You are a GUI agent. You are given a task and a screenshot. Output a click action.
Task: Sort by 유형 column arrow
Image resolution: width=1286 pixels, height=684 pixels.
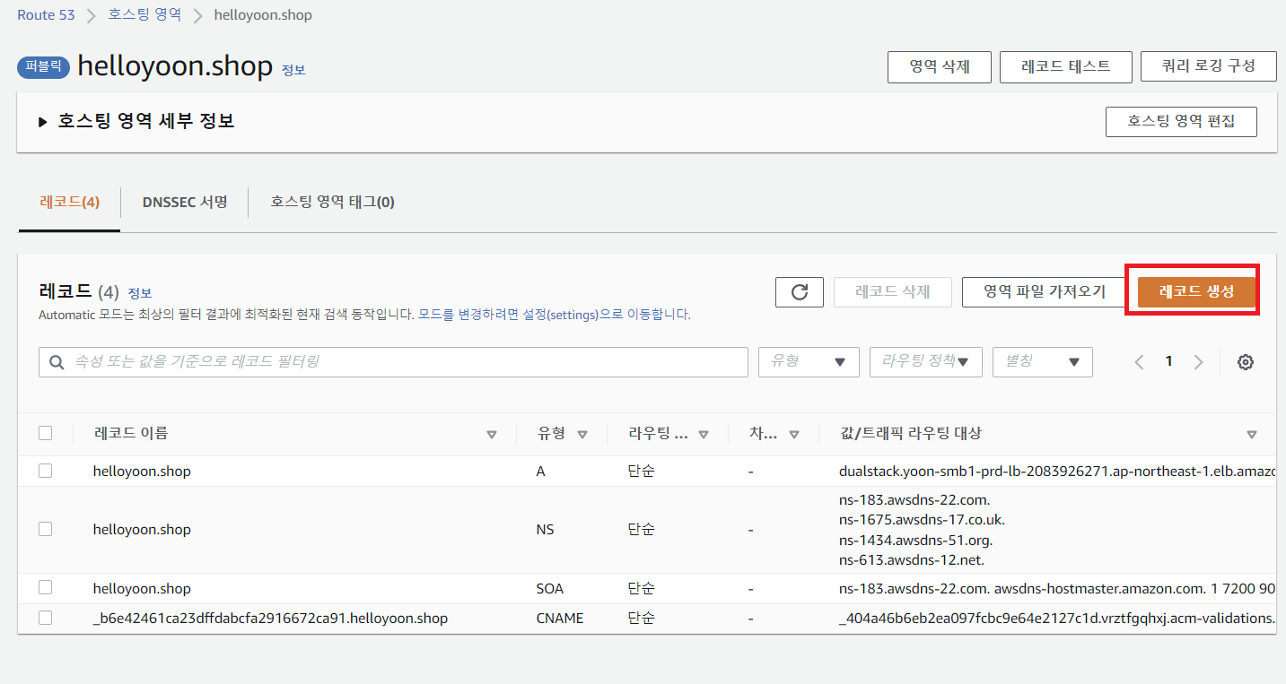582,435
